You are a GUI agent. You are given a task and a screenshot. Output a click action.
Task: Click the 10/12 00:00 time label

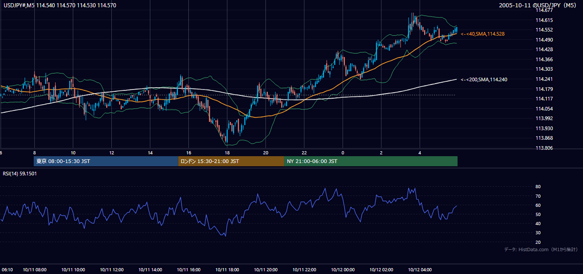click(343, 269)
